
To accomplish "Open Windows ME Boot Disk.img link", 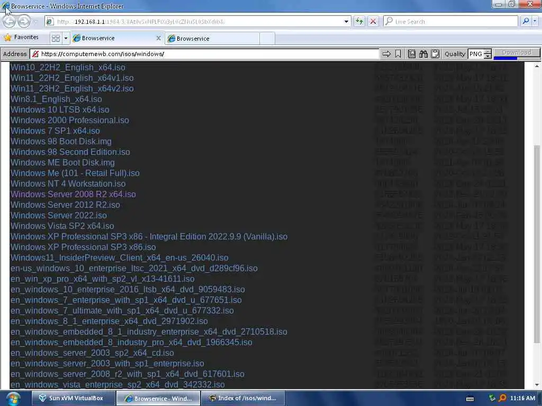I will pyautogui.click(x=62, y=163).
